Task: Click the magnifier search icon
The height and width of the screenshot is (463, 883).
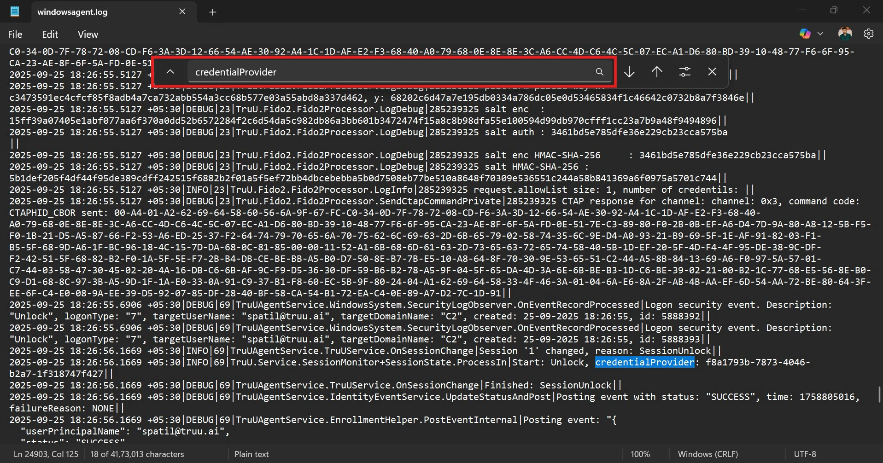Action: [600, 72]
